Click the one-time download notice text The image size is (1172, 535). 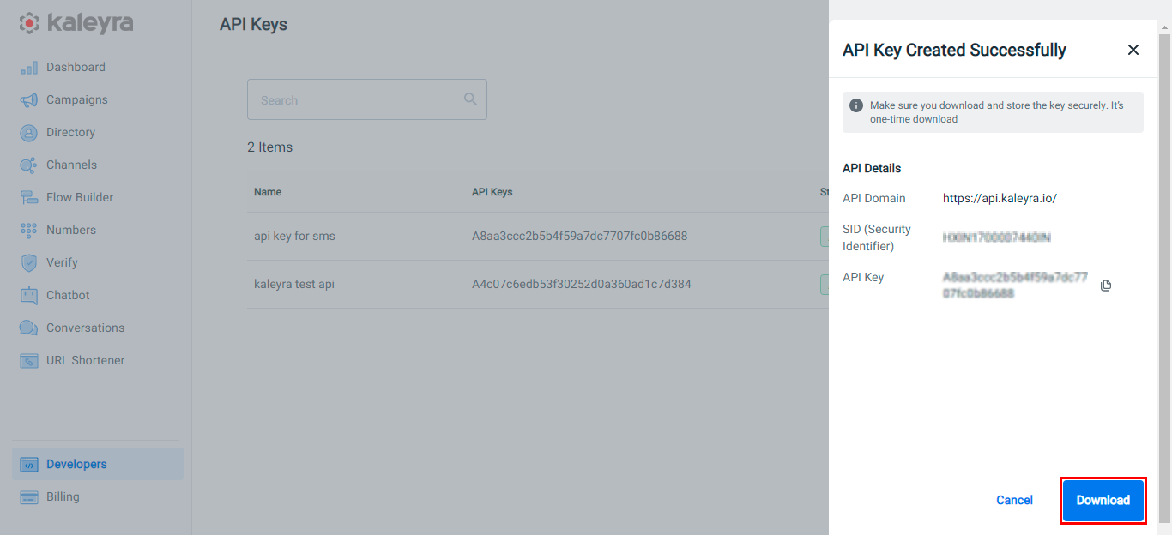996,112
